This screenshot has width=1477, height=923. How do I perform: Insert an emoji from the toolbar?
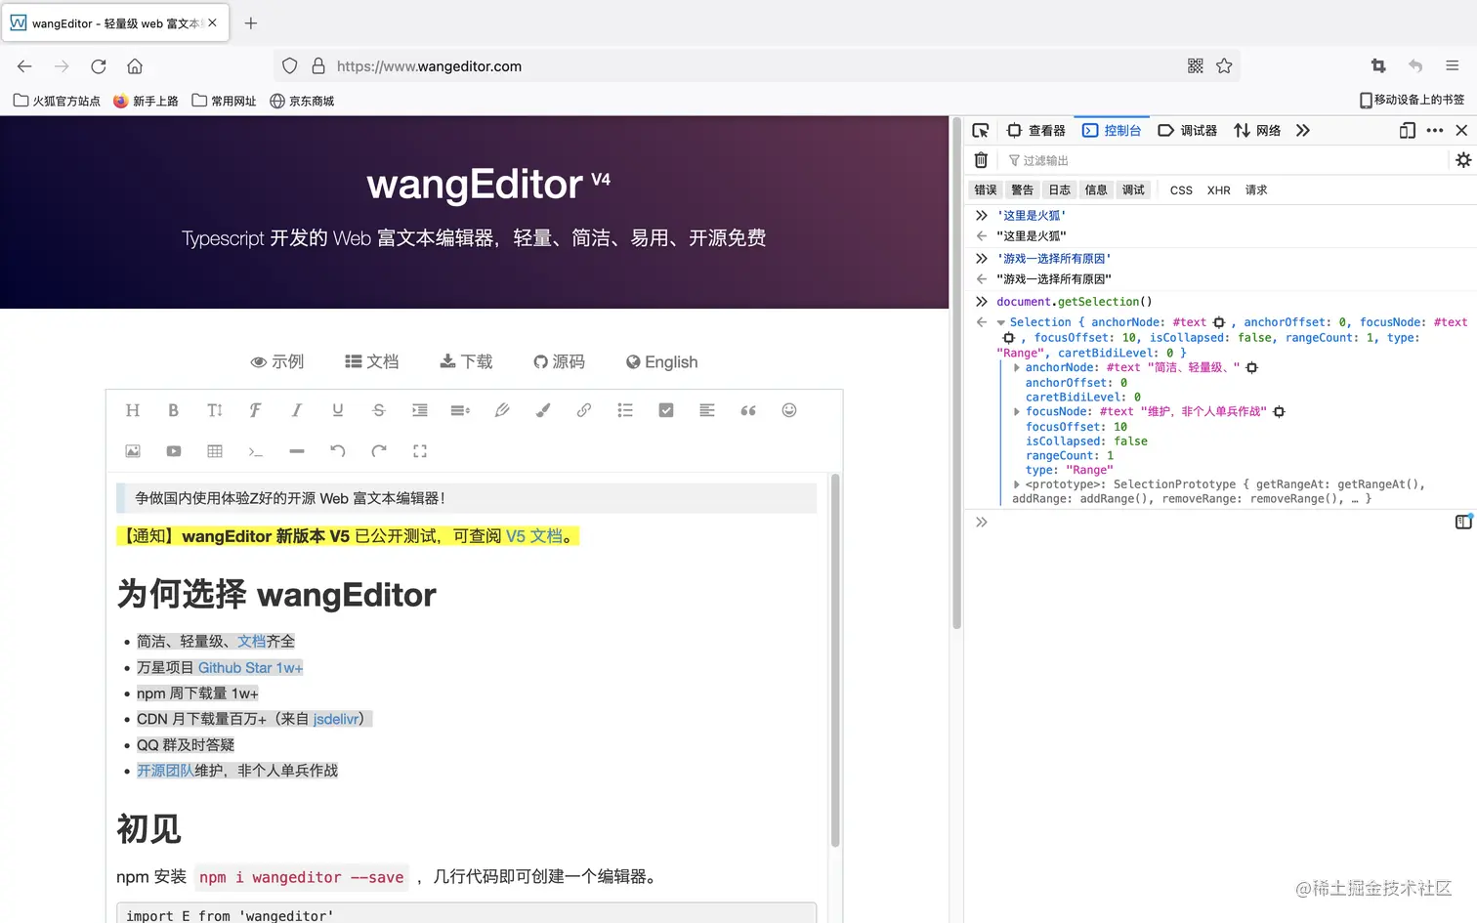click(x=788, y=410)
